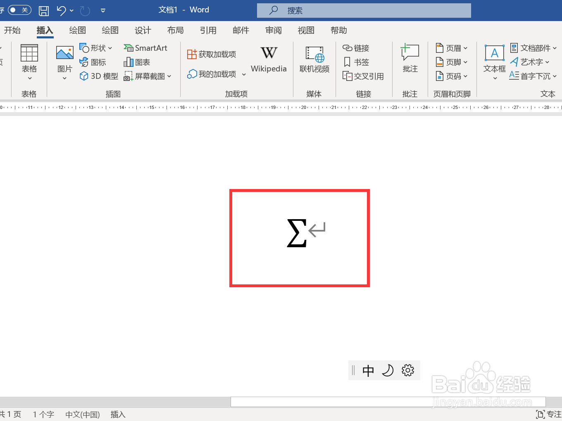Screen dimensions: 562x421
Task: Open 我的加载项 my add-ins
Action: point(212,74)
